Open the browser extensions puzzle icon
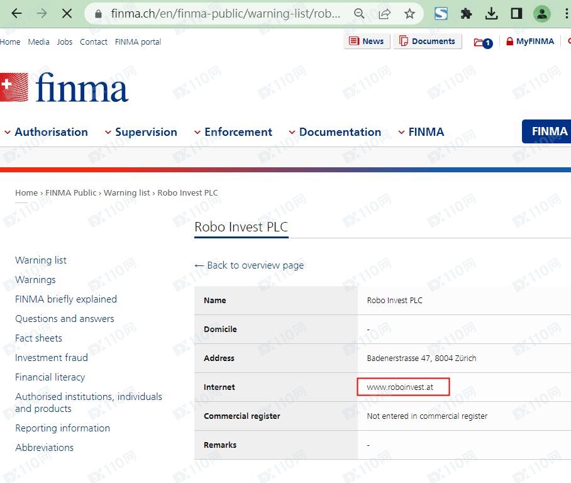 coord(466,13)
